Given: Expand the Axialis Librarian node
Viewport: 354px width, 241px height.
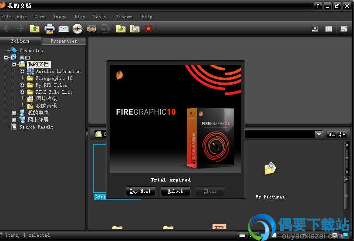Looking at the screenshot, I should [22, 71].
